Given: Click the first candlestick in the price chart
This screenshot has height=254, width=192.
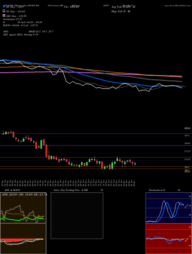Looking at the screenshot, I should click(x=3, y=133).
